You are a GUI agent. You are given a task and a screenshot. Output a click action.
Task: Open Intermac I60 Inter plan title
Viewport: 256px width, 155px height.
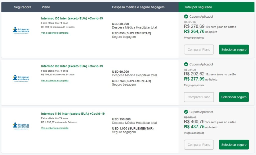72,66
